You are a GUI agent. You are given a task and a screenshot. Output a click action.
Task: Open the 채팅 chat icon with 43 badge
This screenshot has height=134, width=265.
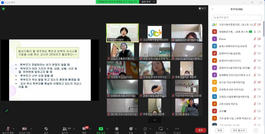84,129
